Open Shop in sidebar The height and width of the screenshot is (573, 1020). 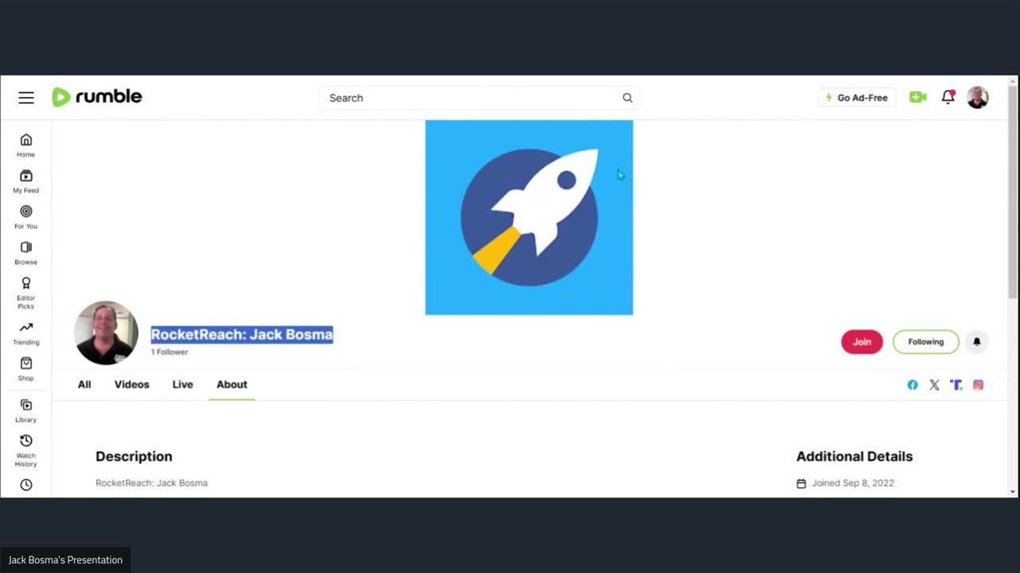[x=25, y=369]
